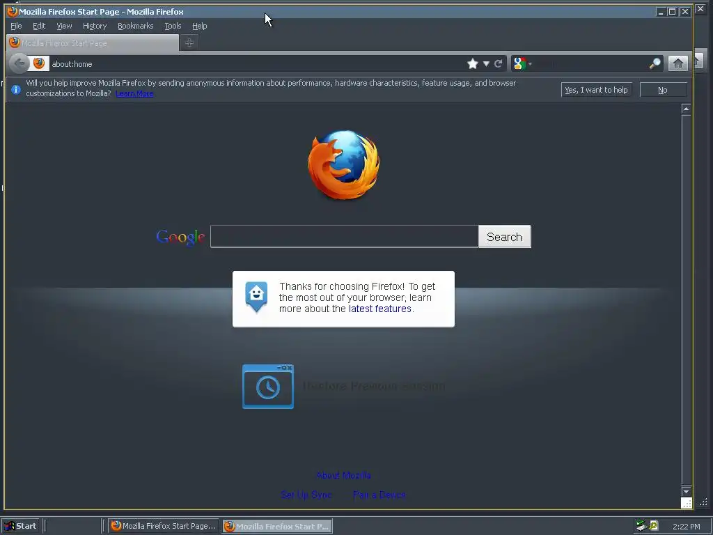713x535 pixels.
Task: Click the 2:22 PM clock
Action: tap(686, 527)
